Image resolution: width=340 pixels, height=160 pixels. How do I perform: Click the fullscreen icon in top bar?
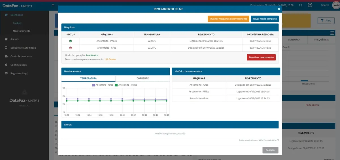click(x=301, y=5)
